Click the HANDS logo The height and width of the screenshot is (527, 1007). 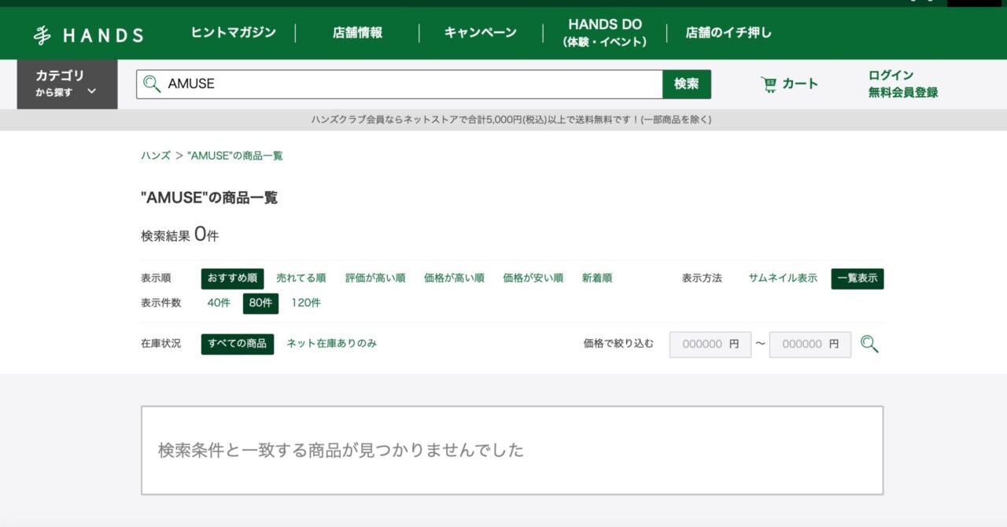[88, 35]
